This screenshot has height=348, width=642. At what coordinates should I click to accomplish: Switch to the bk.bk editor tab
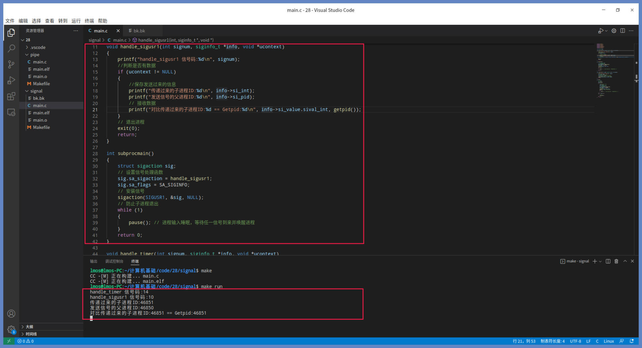(139, 31)
